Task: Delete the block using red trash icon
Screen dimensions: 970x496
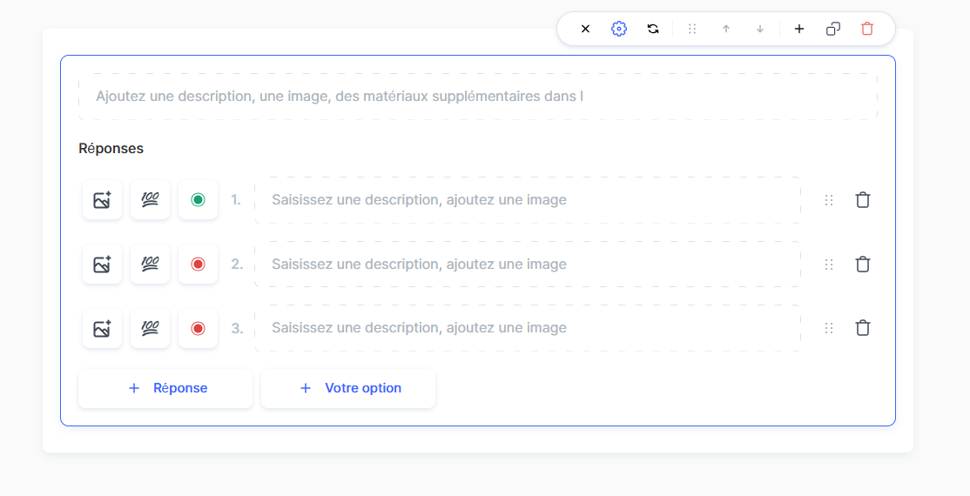Action: (867, 29)
